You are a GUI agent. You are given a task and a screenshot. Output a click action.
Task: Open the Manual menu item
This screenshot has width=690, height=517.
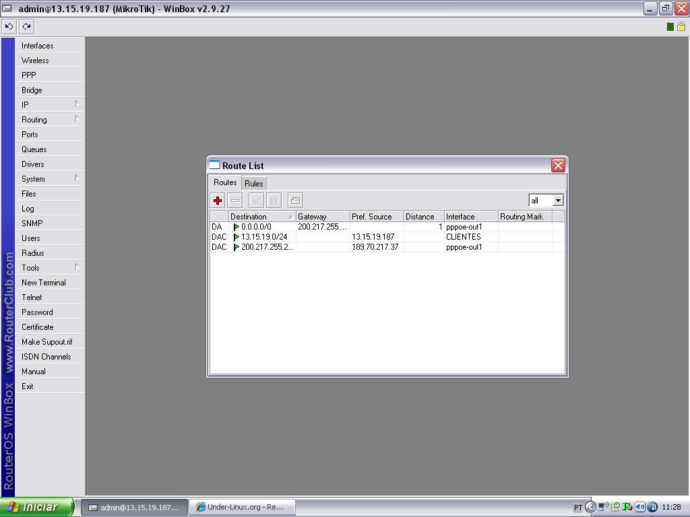click(49, 372)
